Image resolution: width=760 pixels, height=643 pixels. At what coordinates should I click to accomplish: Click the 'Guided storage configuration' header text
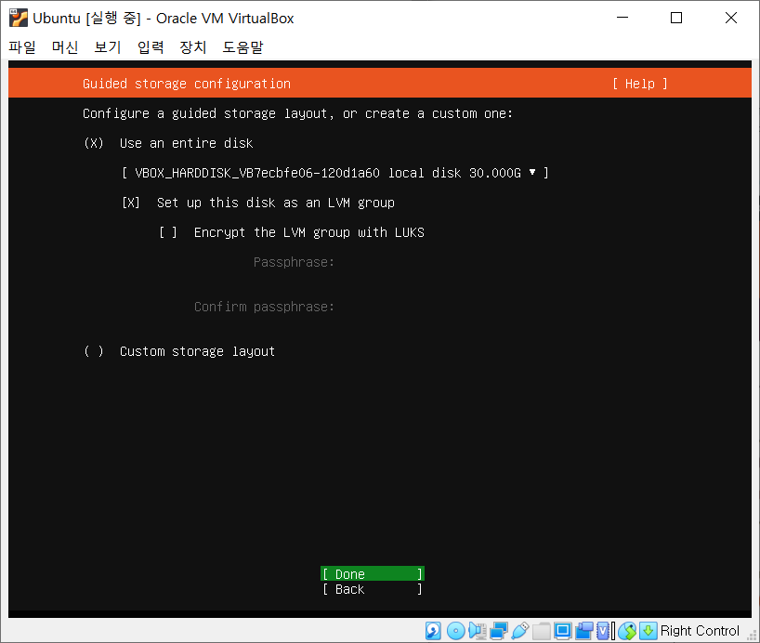pyautogui.click(x=187, y=84)
